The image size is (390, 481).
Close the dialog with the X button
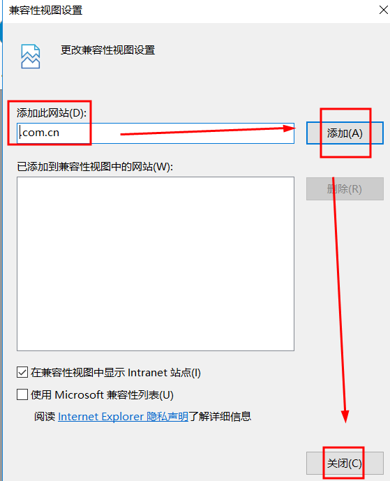(383, 10)
